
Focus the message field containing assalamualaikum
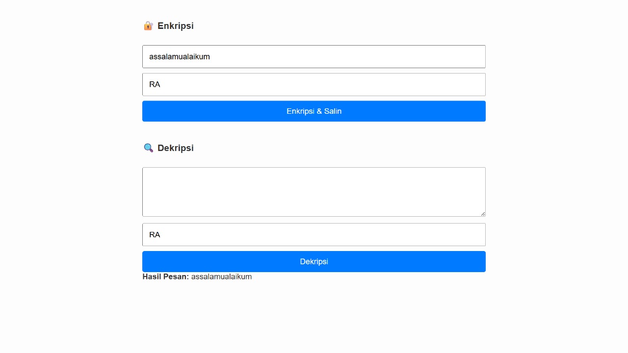point(314,57)
